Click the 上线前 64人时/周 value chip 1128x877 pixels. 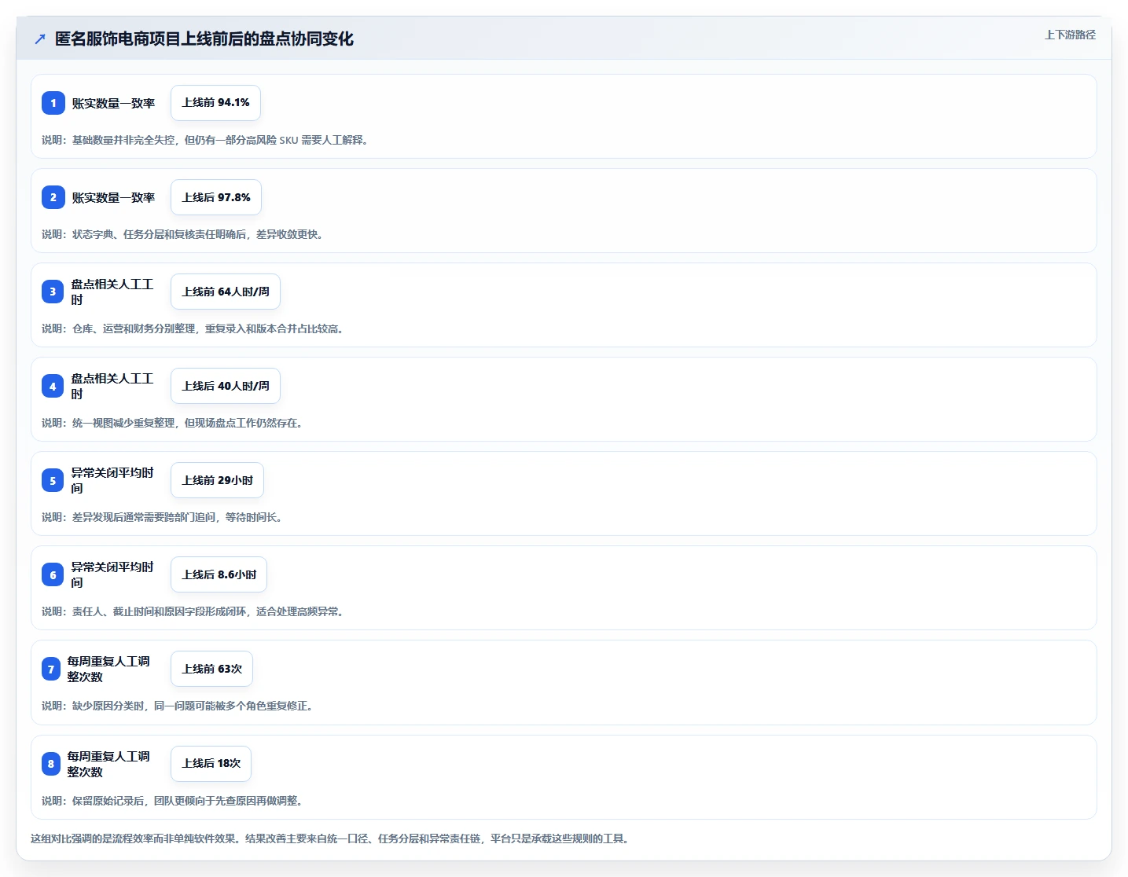tap(226, 292)
